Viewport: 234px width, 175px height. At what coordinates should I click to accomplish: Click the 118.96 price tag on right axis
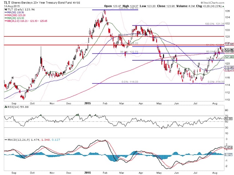(229, 67)
